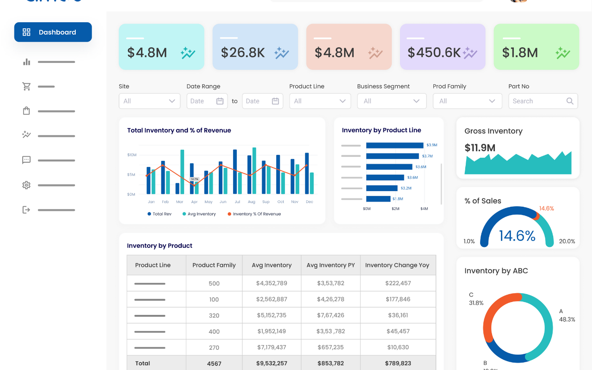
Task: Click the $222,457 table cell
Action: click(398, 283)
